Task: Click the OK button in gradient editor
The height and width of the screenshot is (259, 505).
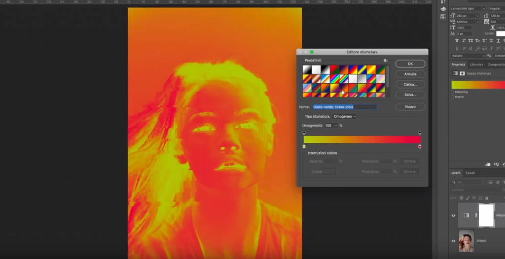Action: tap(410, 64)
